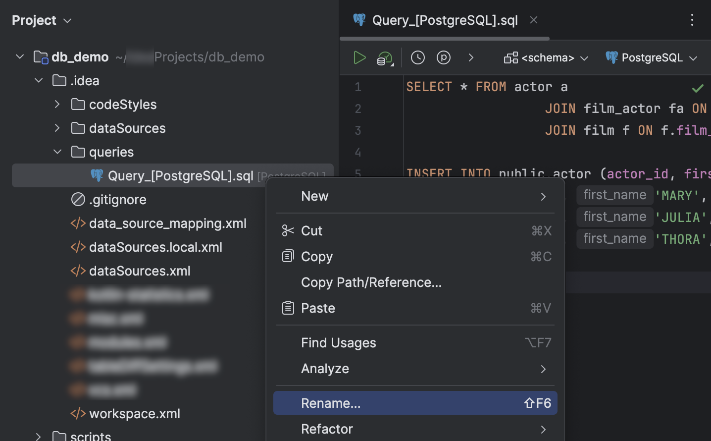Show hidden toolbar actions via the chevron icon
This screenshot has height=441, width=711.
[471, 57]
